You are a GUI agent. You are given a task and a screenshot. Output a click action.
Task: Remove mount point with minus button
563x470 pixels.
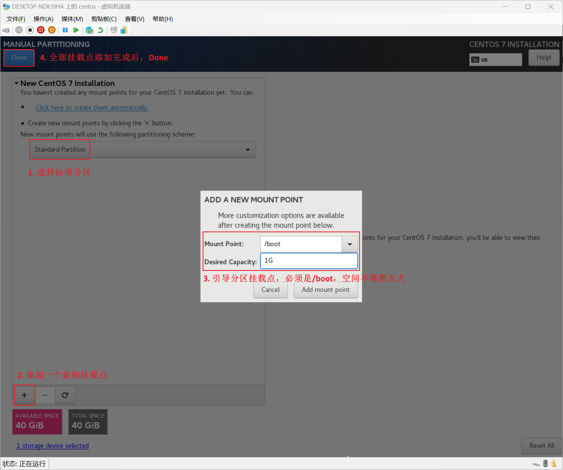pyautogui.click(x=45, y=395)
